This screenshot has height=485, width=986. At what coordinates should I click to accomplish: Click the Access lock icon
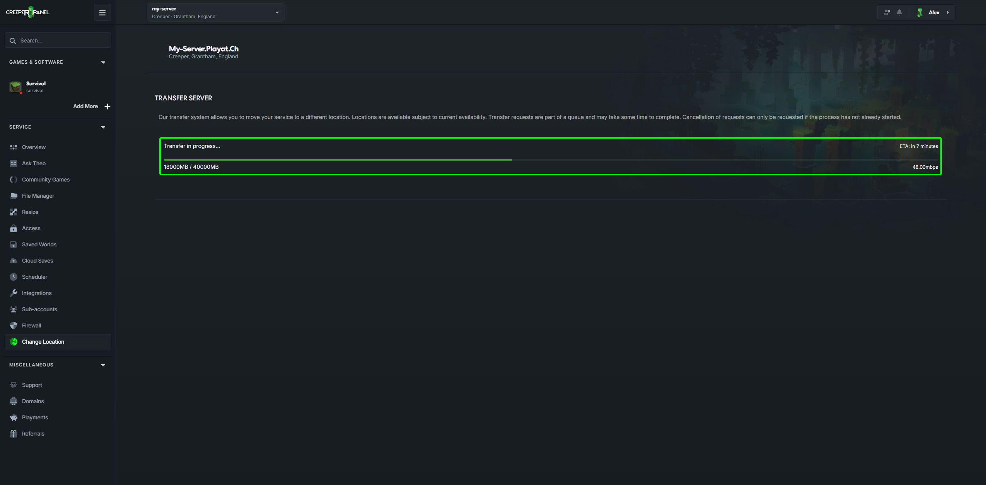tap(14, 228)
